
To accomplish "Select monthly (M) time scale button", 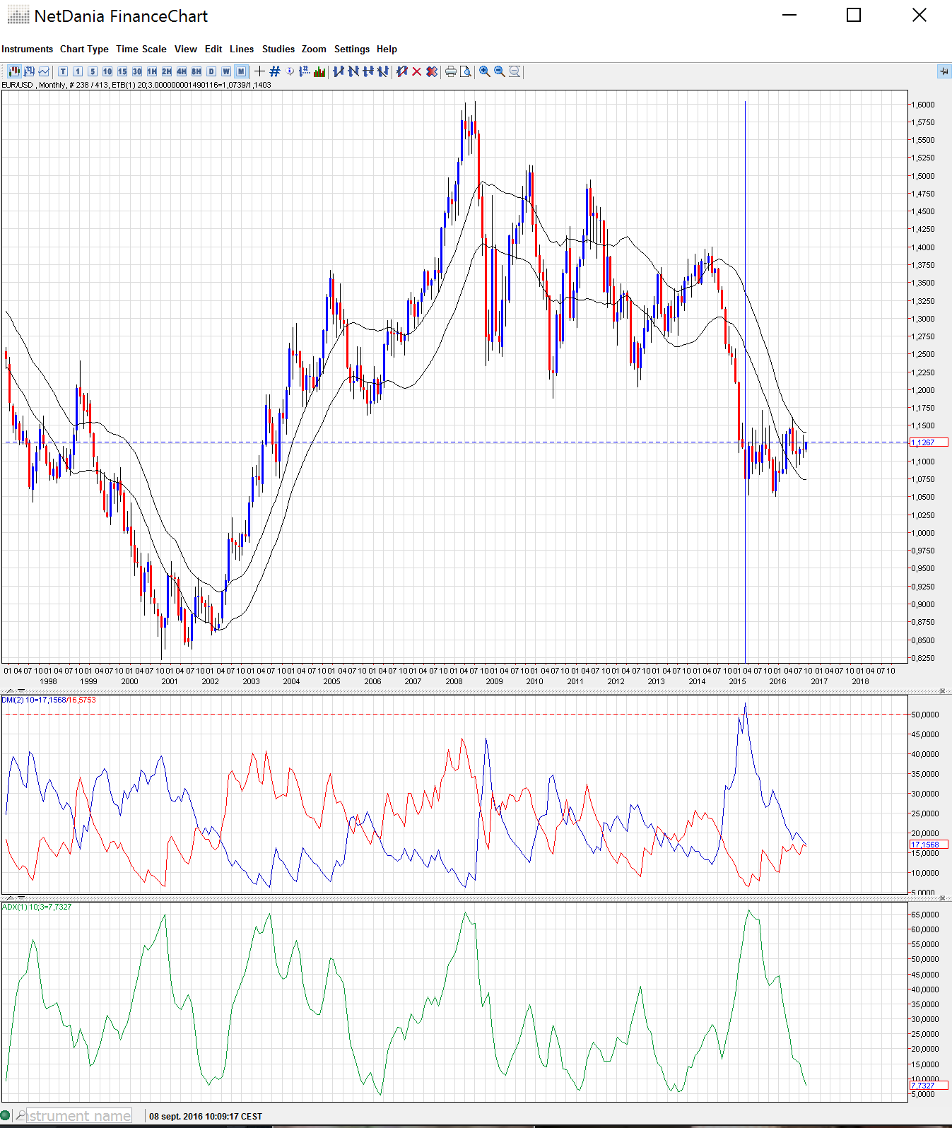I will coord(241,71).
